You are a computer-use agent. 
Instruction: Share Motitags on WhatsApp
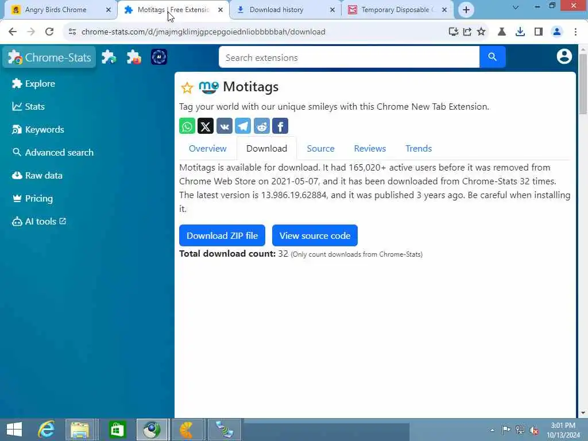187,126
